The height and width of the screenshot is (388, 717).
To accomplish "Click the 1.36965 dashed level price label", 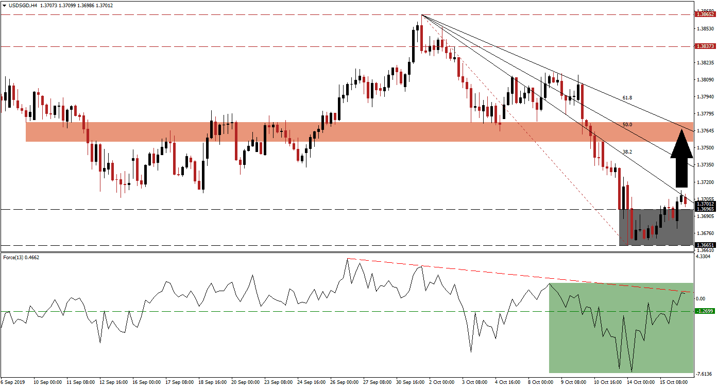I will click(x=704, y=209).
